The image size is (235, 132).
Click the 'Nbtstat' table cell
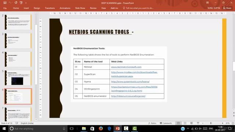click(96, 67)
